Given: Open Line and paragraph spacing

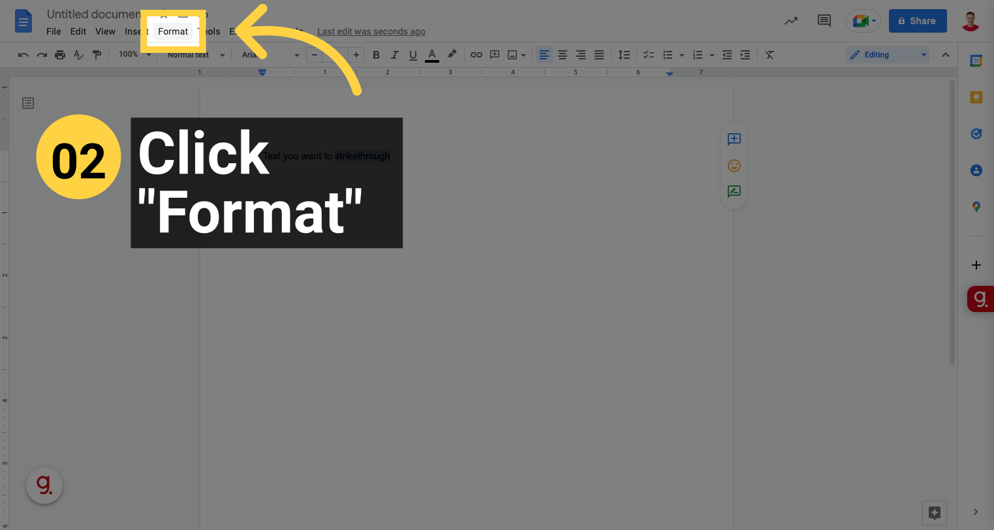Looking at the screenshot, I should (x=625, y=55).
